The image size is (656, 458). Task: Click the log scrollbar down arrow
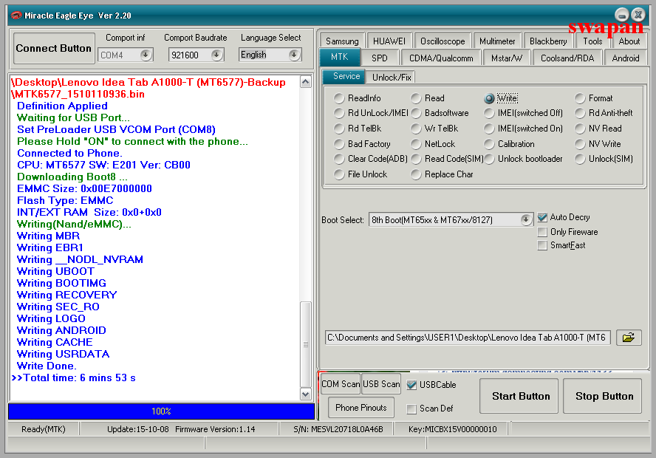[306, 394]
